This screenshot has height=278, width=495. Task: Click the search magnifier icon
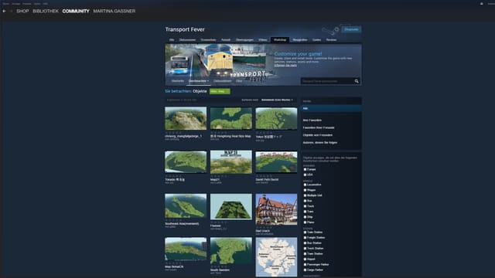pos(357,81)
